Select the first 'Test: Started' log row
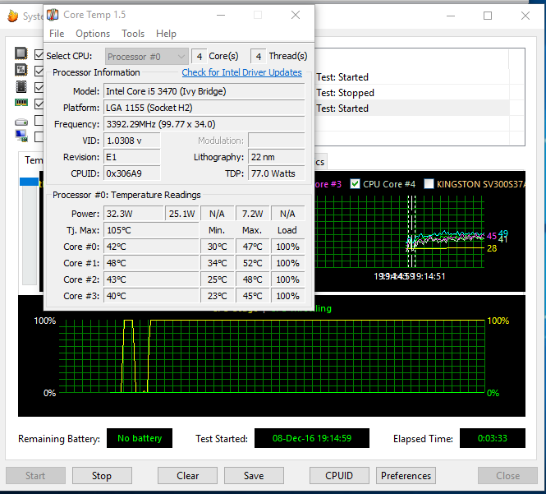 point(412,77)
